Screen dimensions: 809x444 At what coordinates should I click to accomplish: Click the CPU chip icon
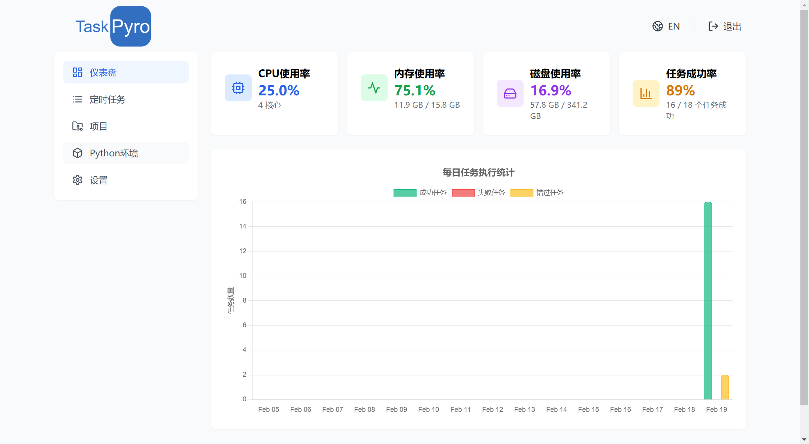click(x=238, y=88)
